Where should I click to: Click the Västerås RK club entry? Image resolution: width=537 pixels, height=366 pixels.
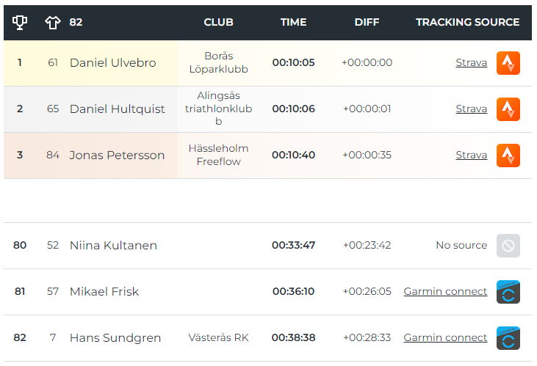tap(218, 337)
